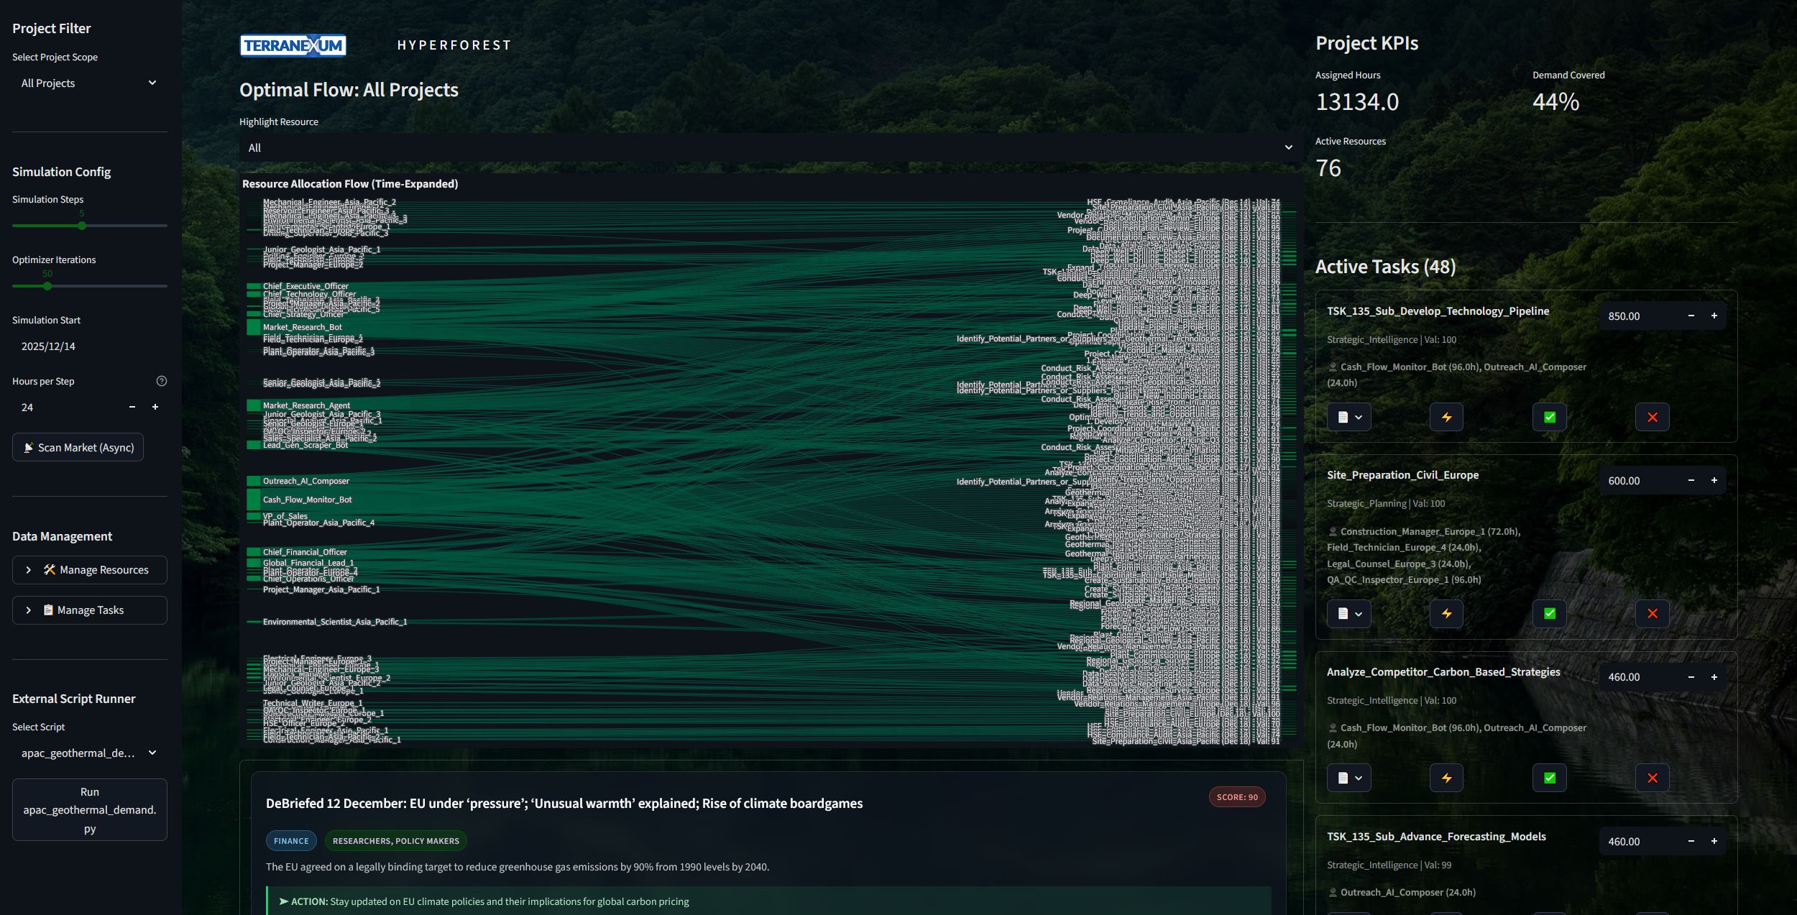Click the Terranexum logo

coord(293,45)
